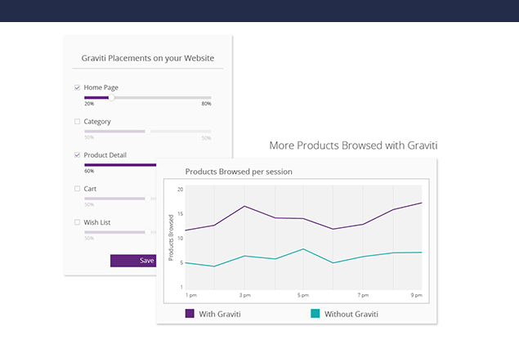Check the Category checkbox

[77, 122]
